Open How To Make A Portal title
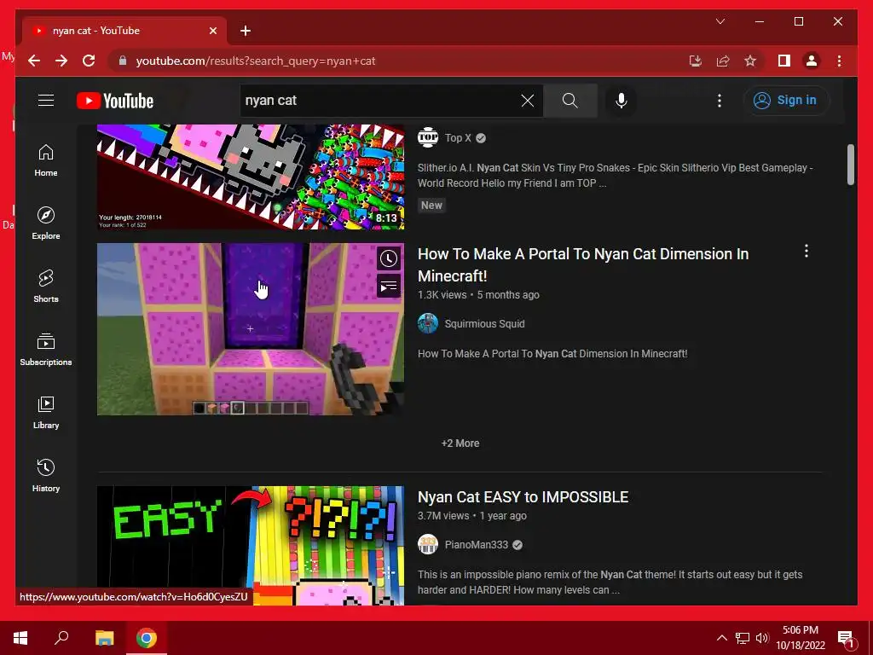 pyautogui.click(x=583, y=264)
